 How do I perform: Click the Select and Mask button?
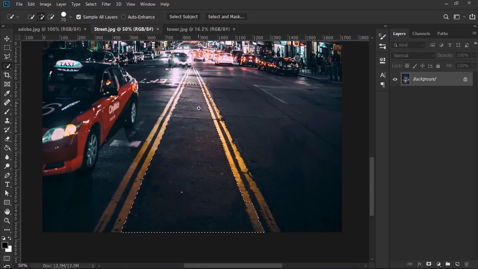pyautogui.click(x=226, y=17)
